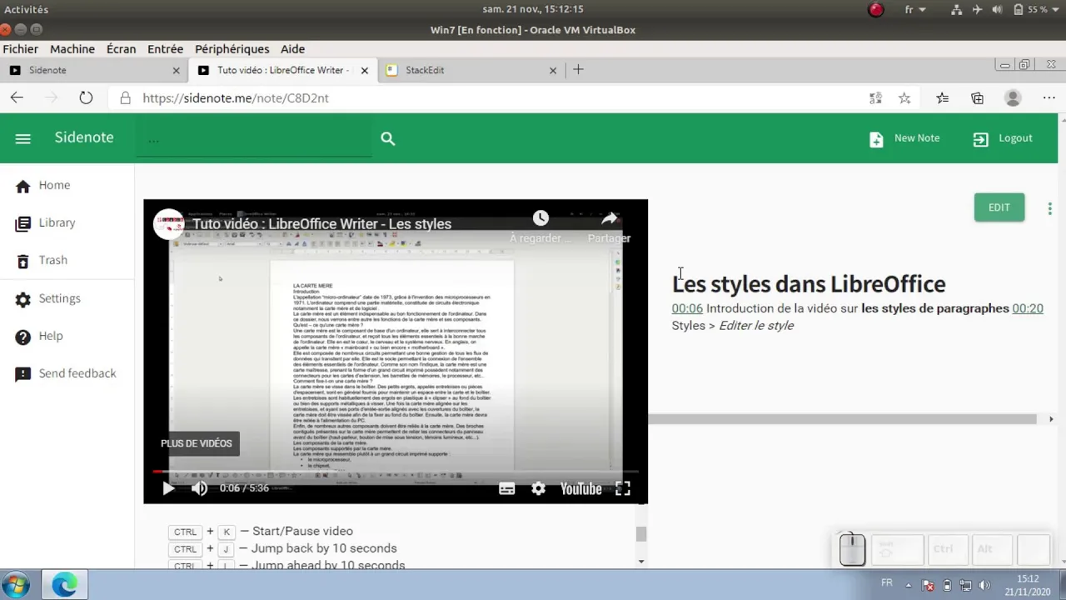
Task: Open the favorites list icon
Action: click(x=942, y=98)
